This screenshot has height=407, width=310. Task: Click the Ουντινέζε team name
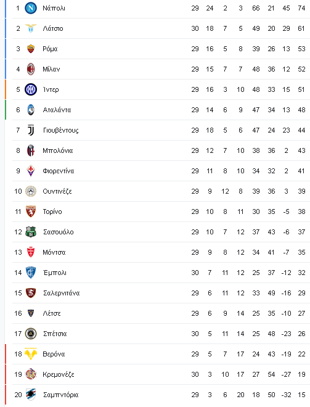57,191
